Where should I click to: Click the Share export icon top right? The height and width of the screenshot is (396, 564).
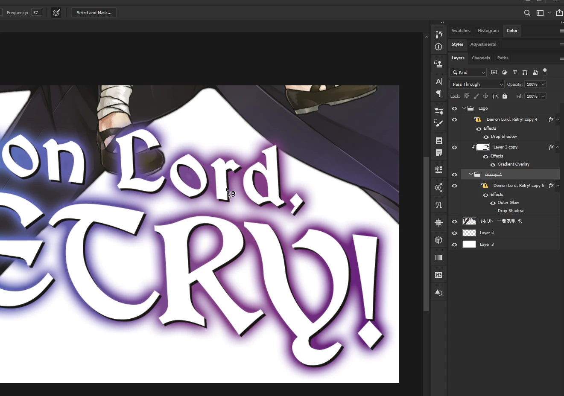point(559,12)
